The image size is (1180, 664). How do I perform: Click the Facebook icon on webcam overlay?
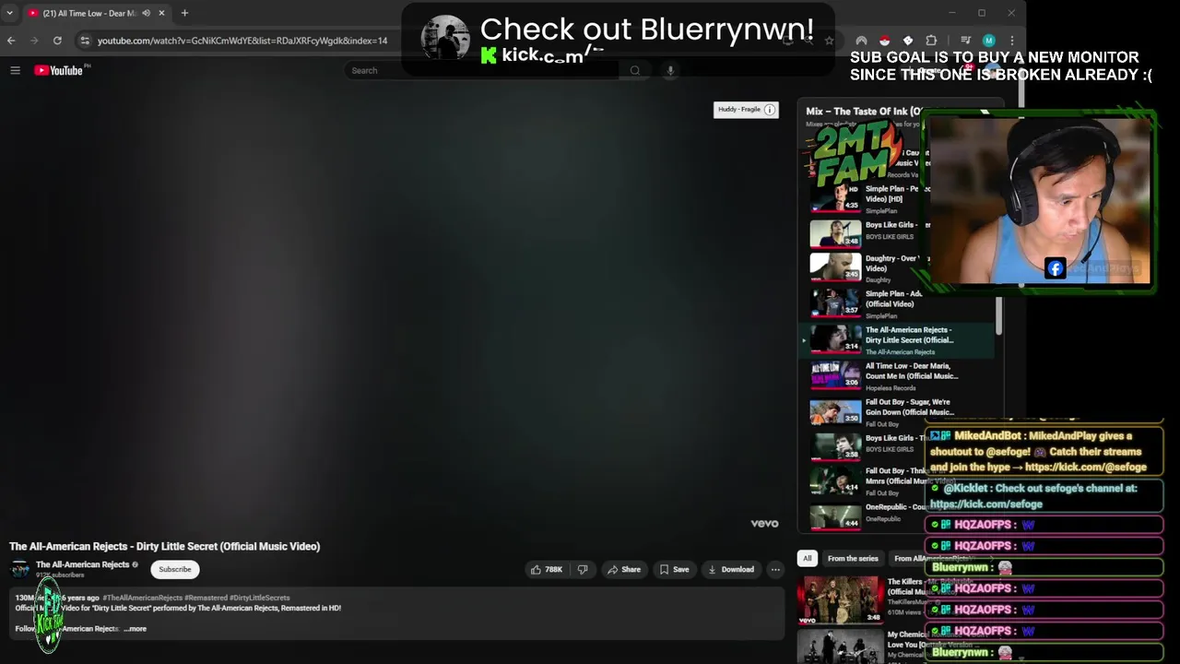click(1056, 268)
